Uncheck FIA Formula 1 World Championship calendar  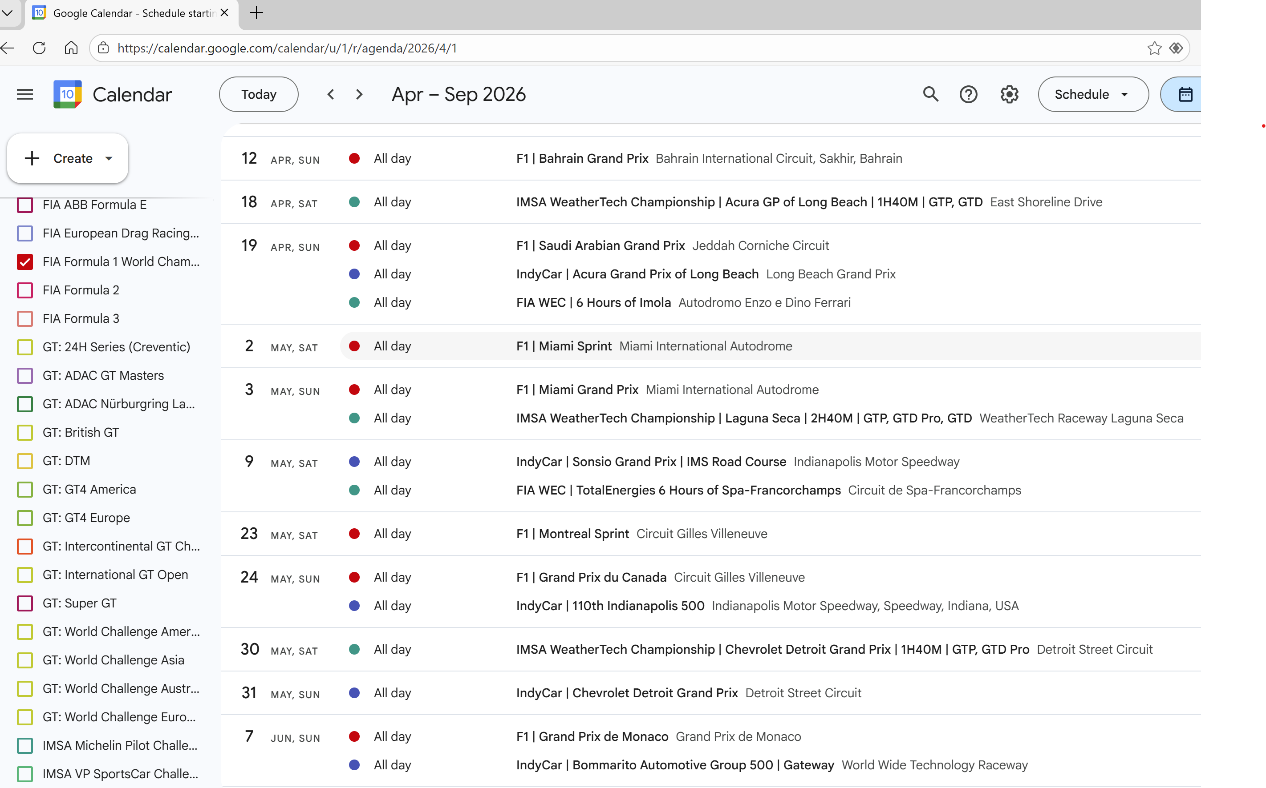click(25, 261)
